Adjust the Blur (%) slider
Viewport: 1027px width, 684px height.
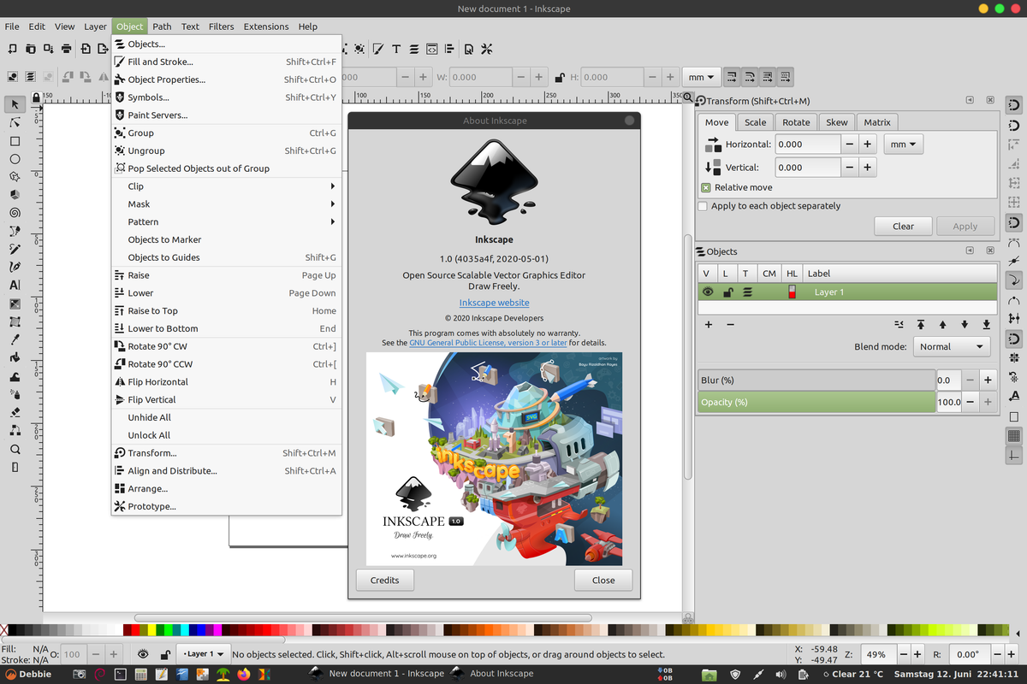816,380
